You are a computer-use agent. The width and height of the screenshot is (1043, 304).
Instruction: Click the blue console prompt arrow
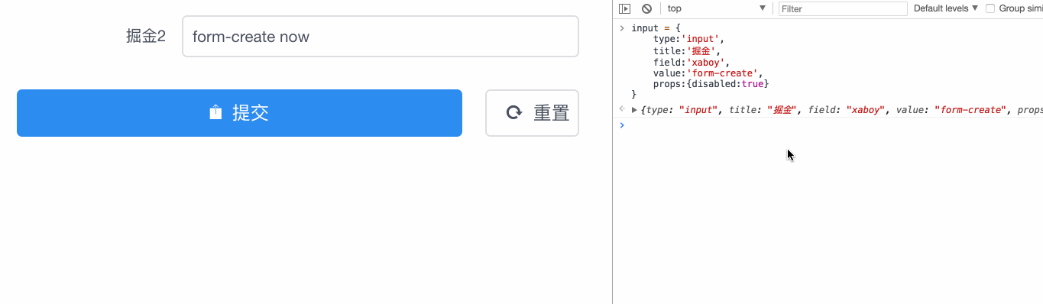tap(622, 125)
